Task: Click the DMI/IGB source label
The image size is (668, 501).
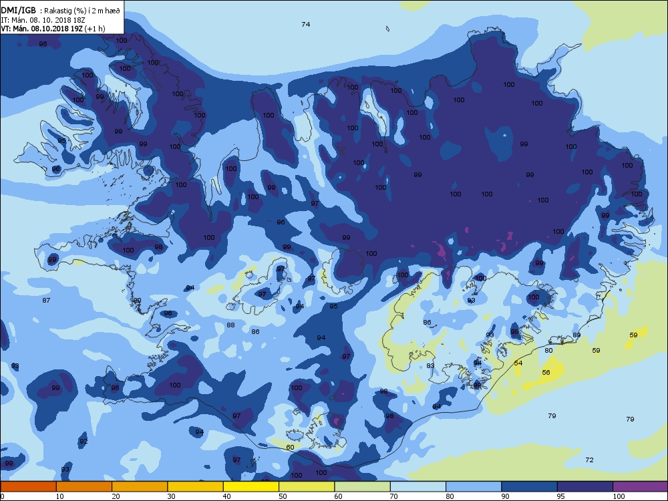Action: [18, 11]
